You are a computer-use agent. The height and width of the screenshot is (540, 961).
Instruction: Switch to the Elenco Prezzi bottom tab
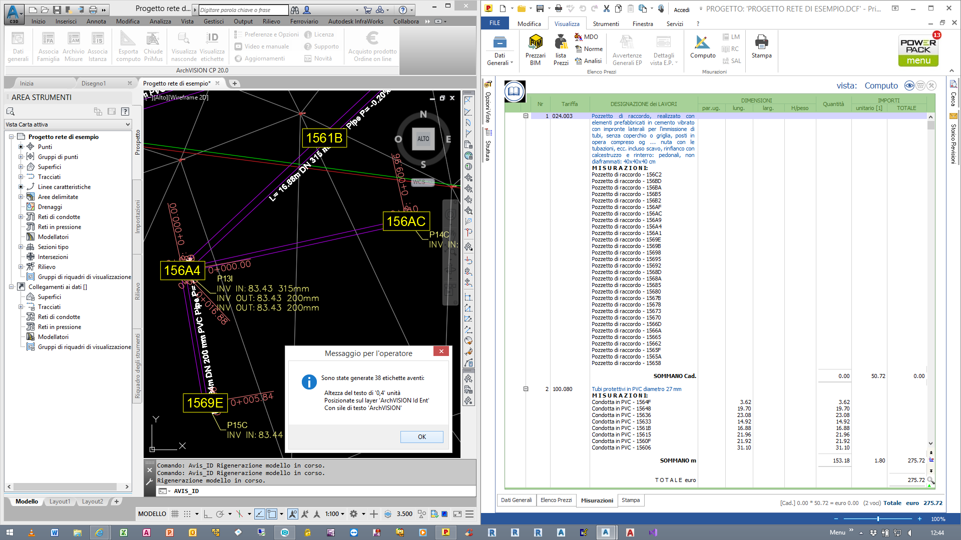(556, 500)
